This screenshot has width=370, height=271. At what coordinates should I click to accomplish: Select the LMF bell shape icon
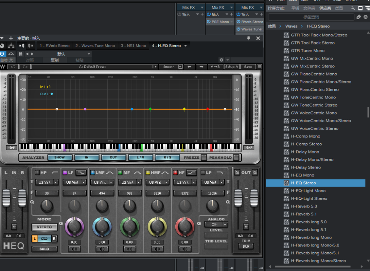(x=110, y=172)
